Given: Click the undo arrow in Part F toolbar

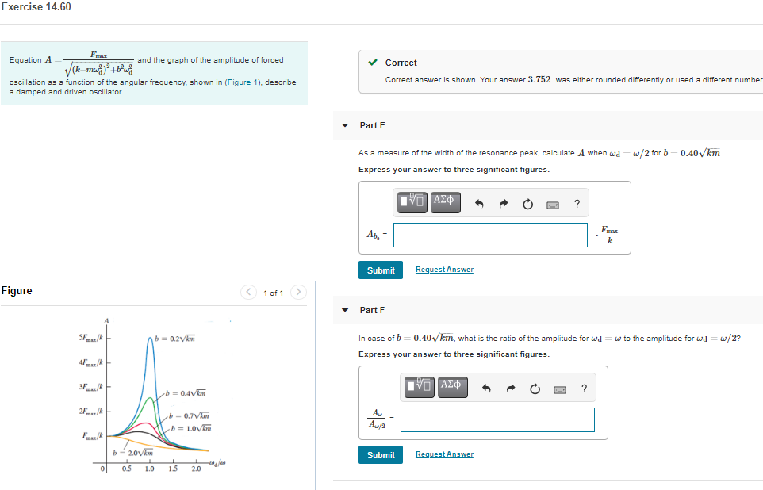Looking at the screenshot, I should click(486, 388).
